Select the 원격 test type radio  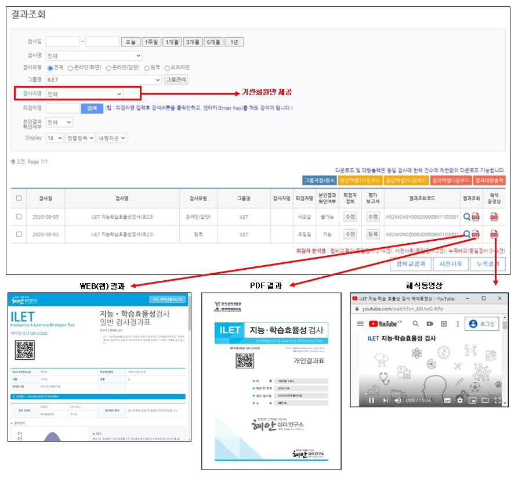148,68
